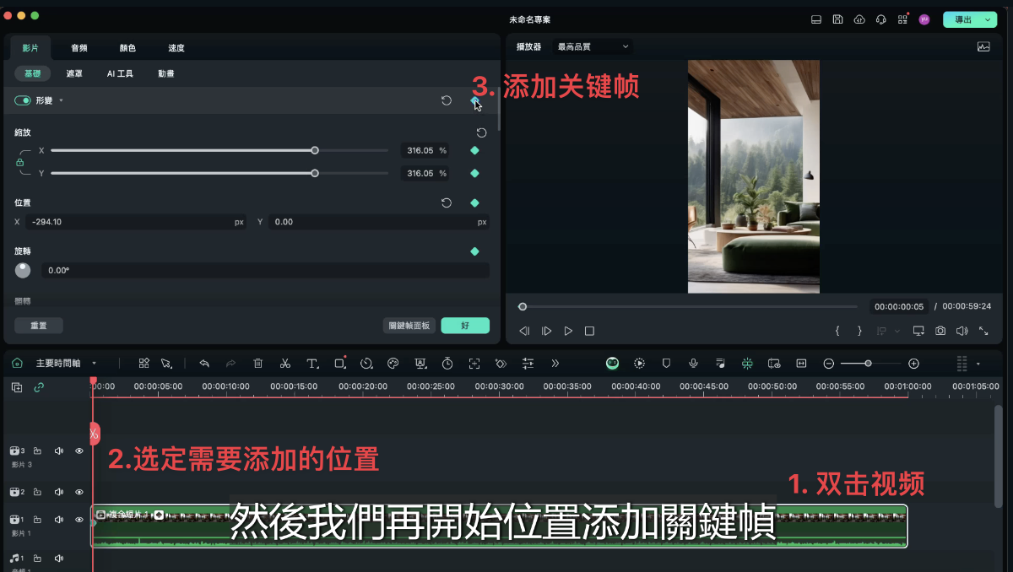Mute audio track 1 speaker

point(59,558)
